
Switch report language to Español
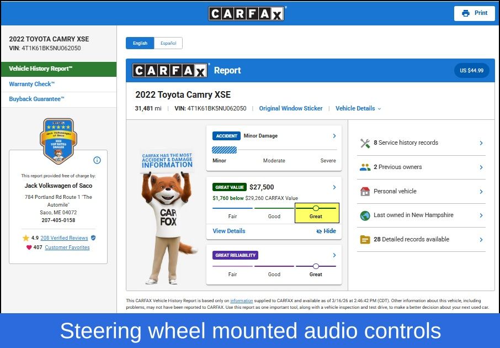168,43
